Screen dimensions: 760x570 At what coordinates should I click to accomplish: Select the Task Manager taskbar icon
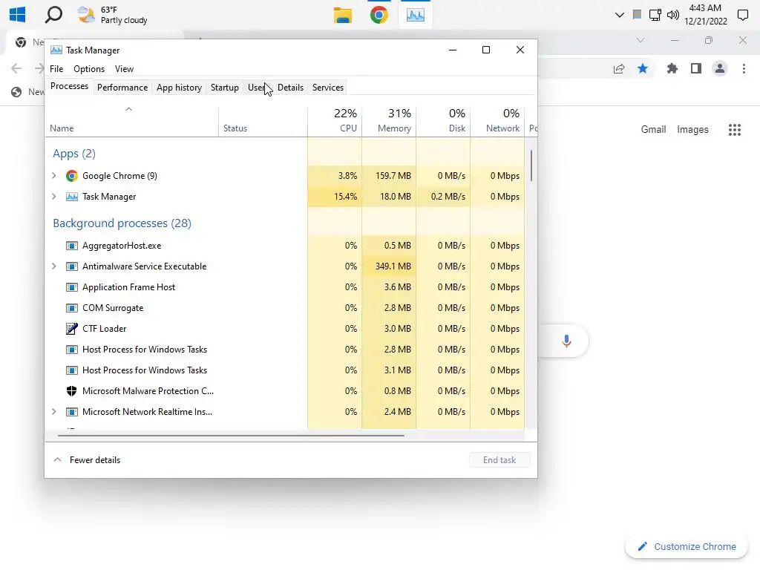[416, 15]
